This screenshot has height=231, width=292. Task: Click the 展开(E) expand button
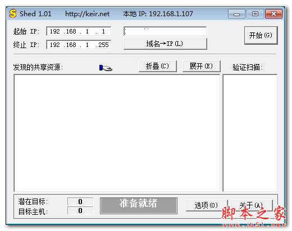tap(201, 66)
